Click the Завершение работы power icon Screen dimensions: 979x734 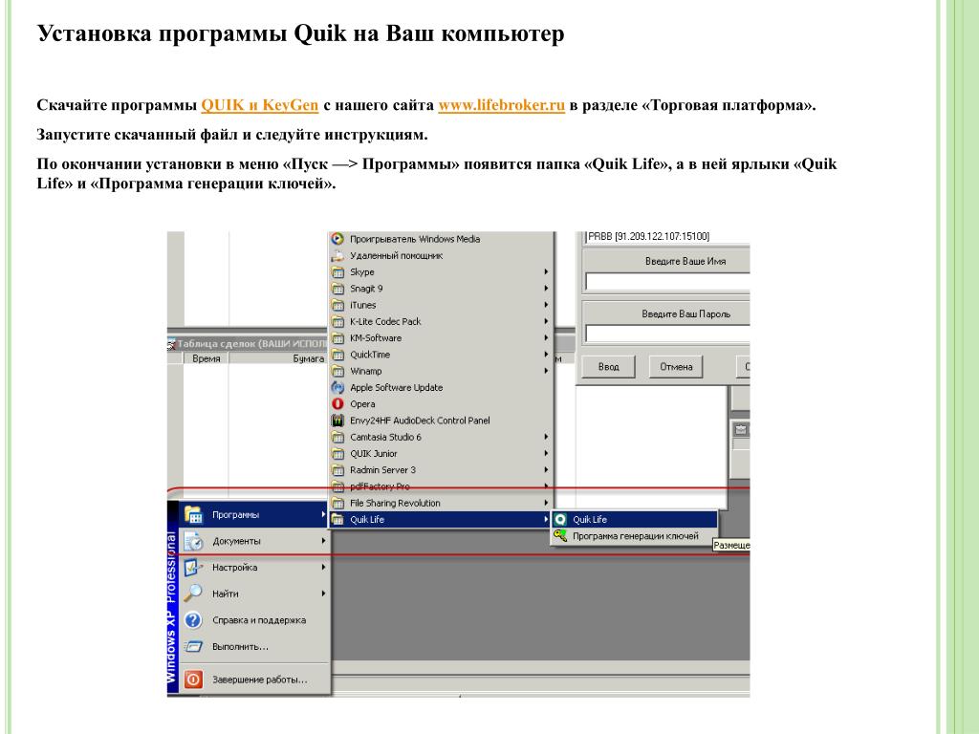[193, 680]
